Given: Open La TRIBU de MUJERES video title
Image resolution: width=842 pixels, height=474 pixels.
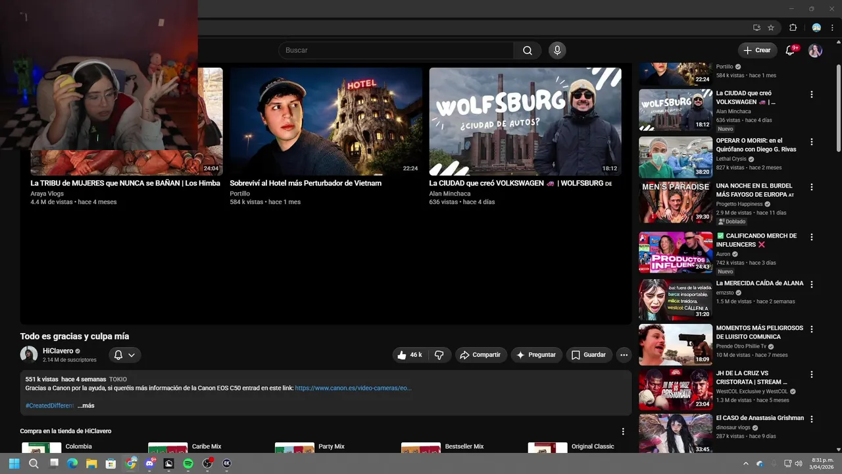Looking at the screenshot, I should click(x=125, y=183).
